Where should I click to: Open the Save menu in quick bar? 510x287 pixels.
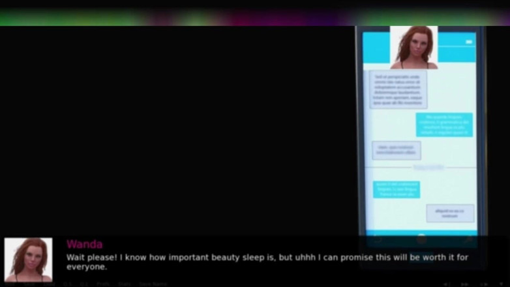[x=29, y=284]
